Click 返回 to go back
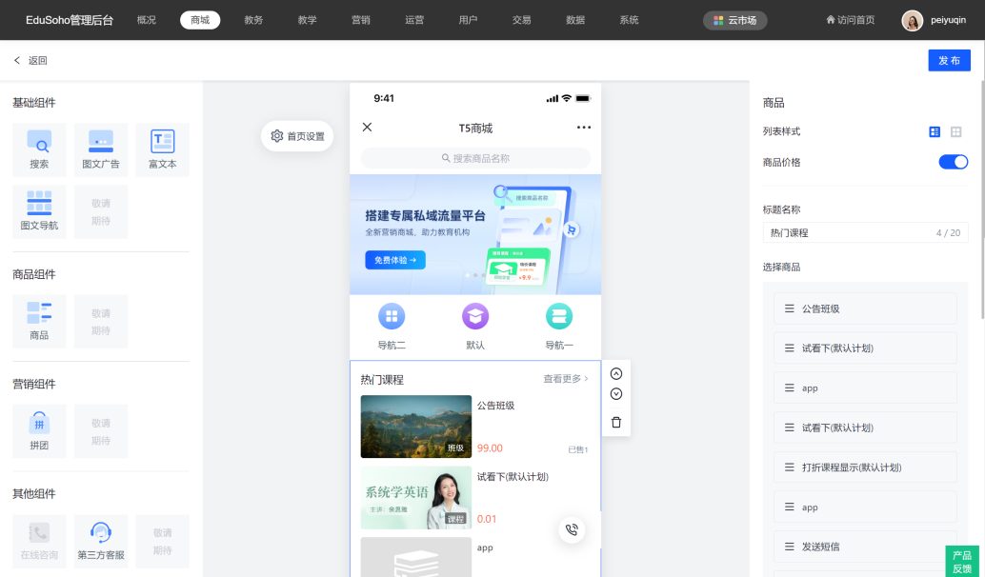Image resolution: width=985 pixels, height=577 pixels. coord(30,61)
